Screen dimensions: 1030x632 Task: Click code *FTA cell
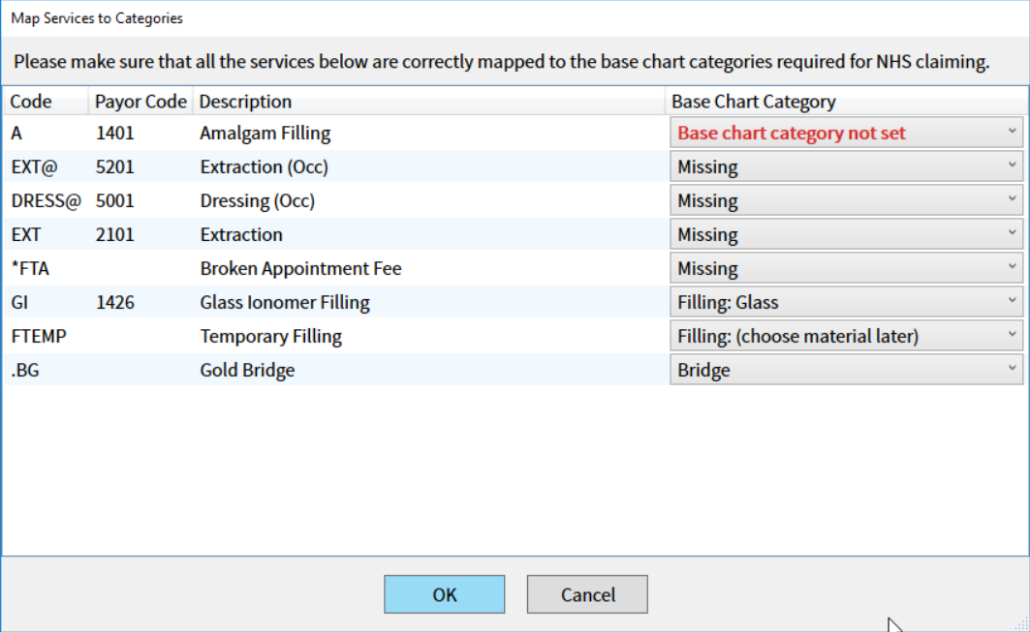coord(30,268)
